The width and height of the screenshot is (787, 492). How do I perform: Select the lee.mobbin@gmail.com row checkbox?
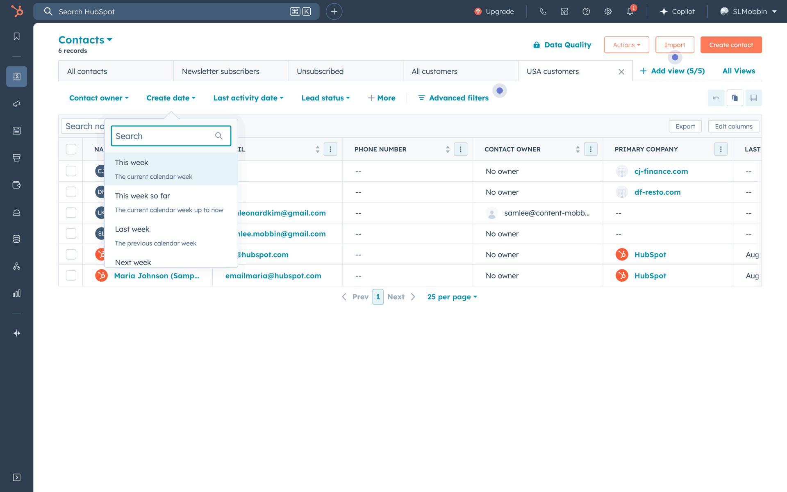coord(71,234)
